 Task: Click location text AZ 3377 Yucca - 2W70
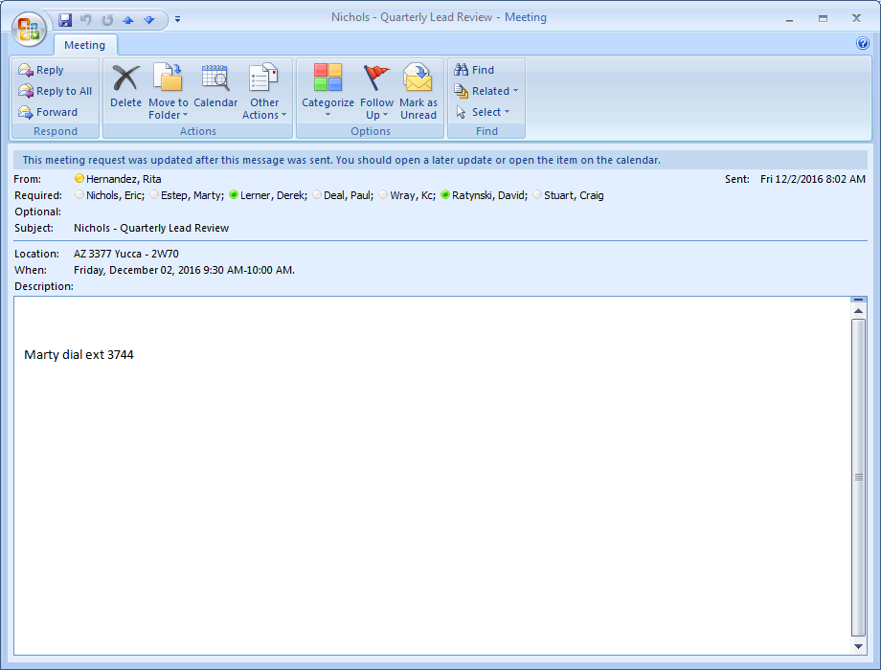[125, 254]
